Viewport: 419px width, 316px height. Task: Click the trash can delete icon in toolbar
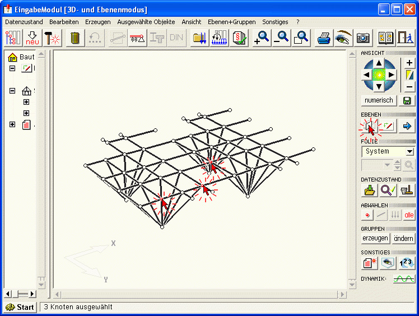click(75, 38)
